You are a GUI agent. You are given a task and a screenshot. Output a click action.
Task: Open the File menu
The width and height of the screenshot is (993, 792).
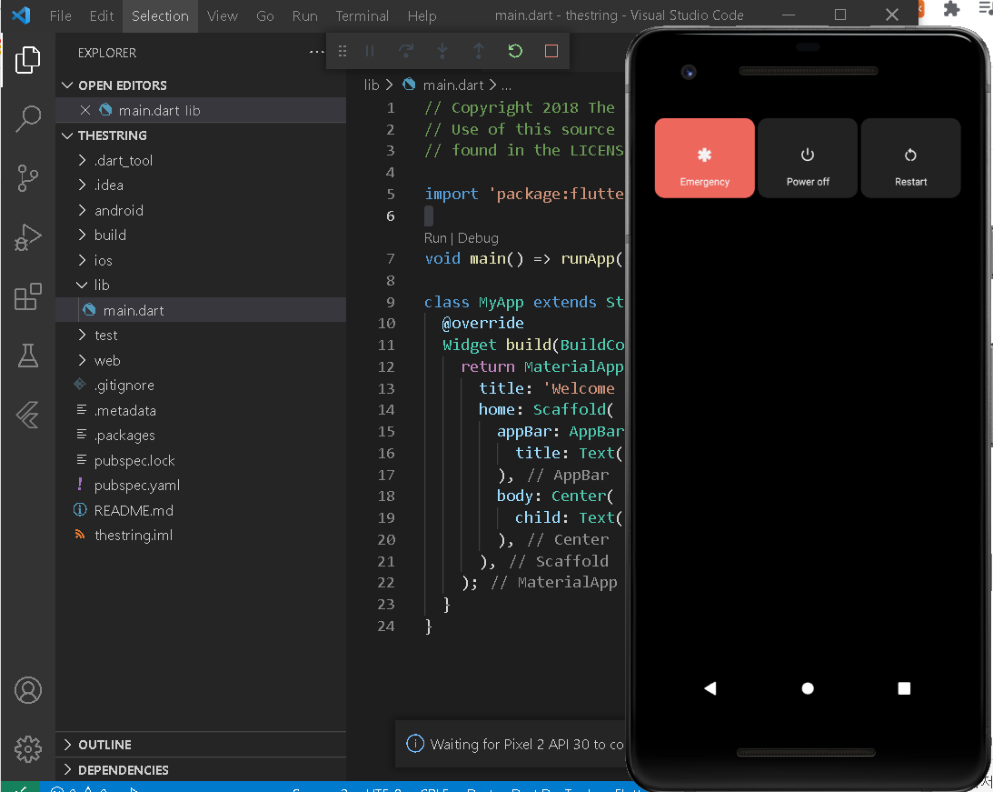coord(61,15)
